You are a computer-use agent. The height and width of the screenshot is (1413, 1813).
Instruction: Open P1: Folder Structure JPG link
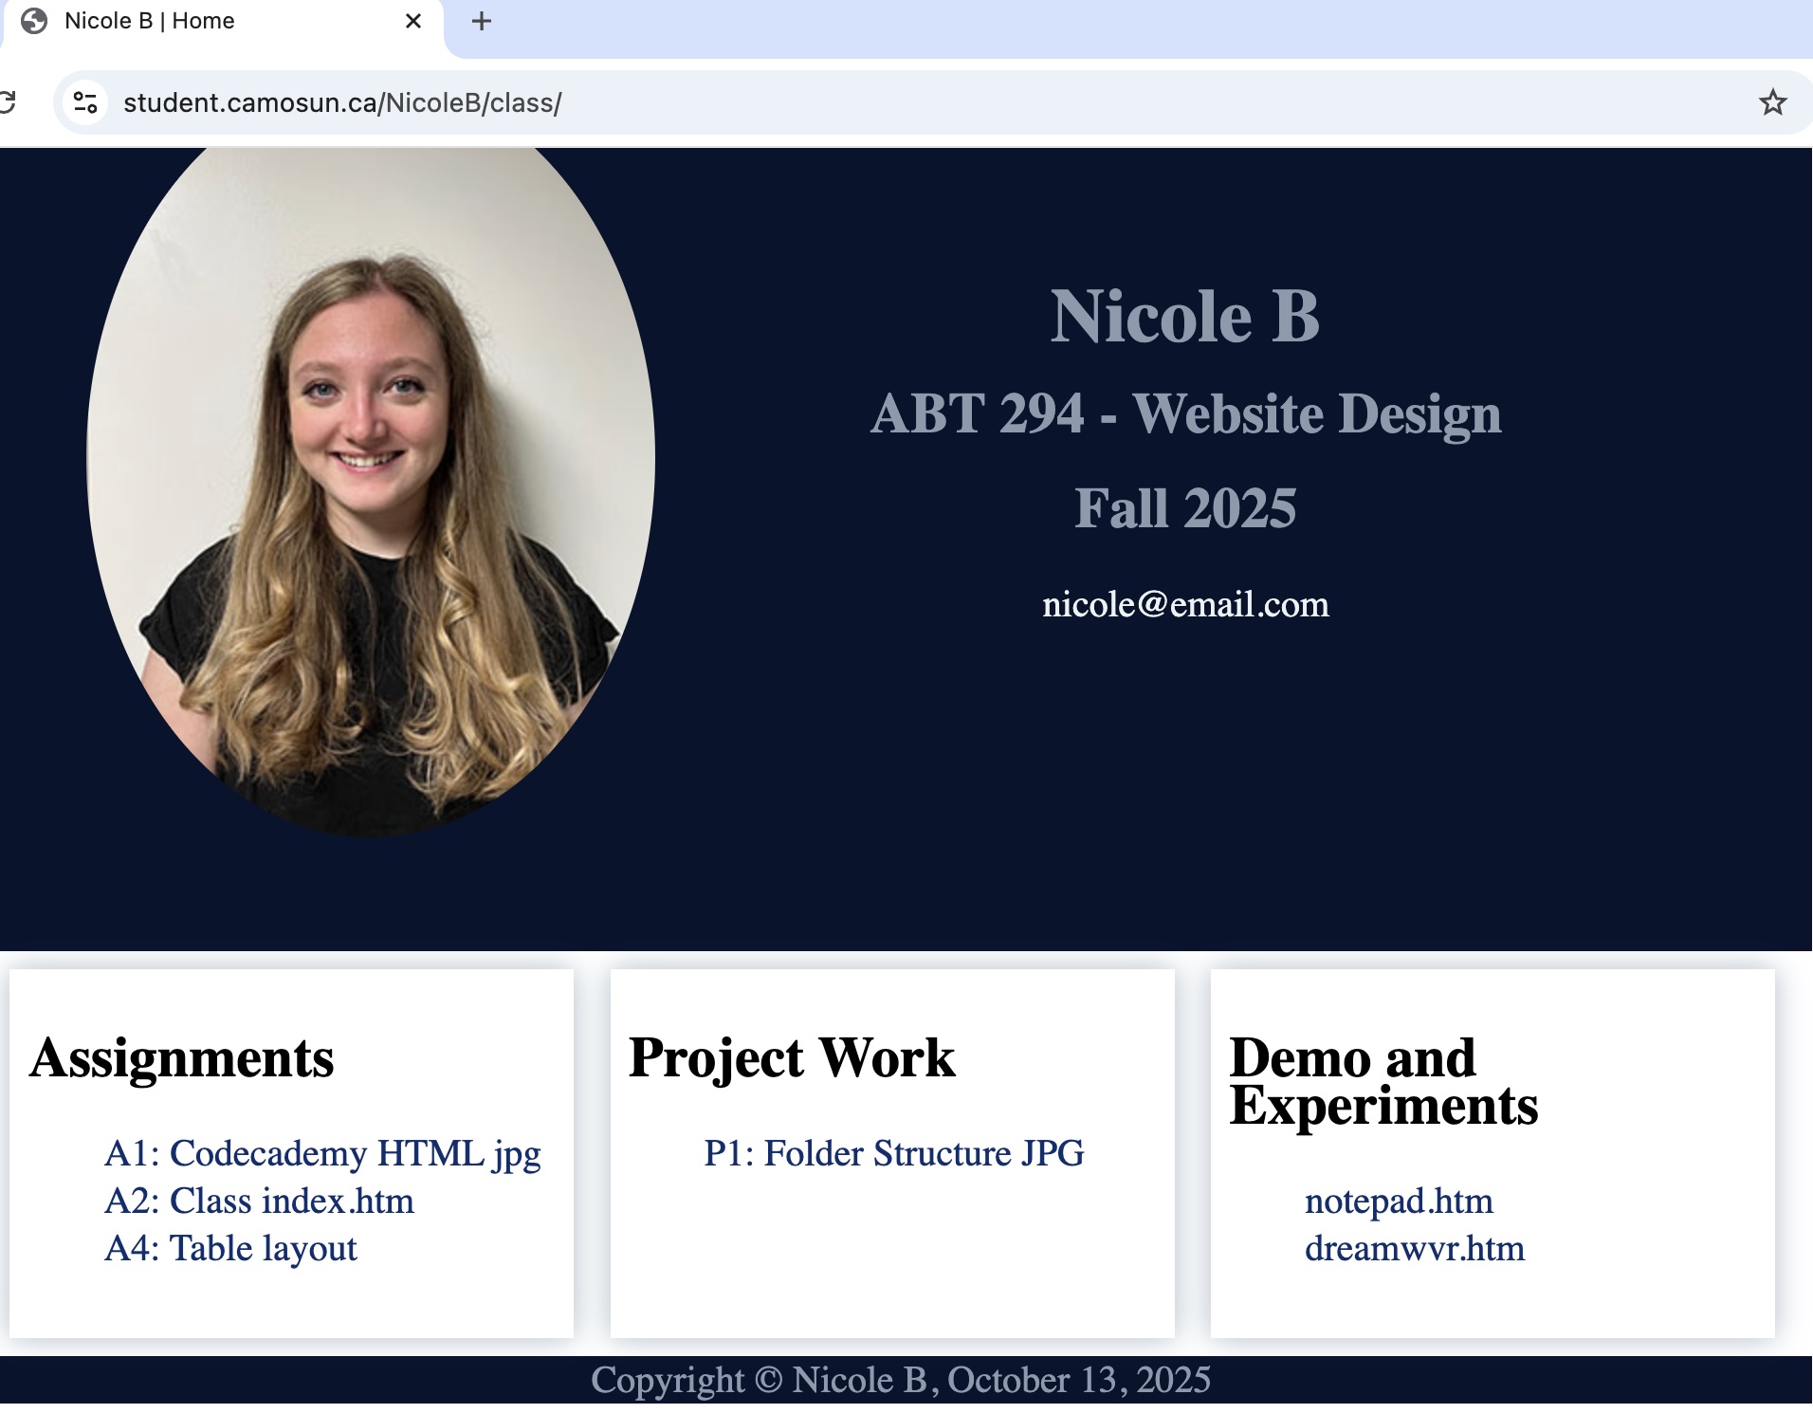coord(893,1153)
